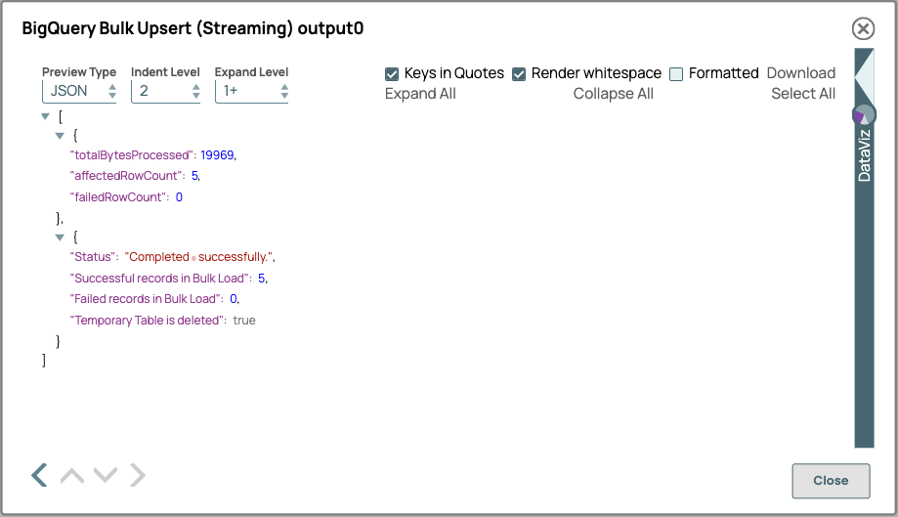Screen dimensions: 898x517
Task: Open the Expand Level 1+ selector
Action: click(251, 91)
